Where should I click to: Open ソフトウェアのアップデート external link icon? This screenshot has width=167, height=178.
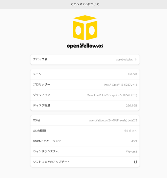(x=135, y=162)
